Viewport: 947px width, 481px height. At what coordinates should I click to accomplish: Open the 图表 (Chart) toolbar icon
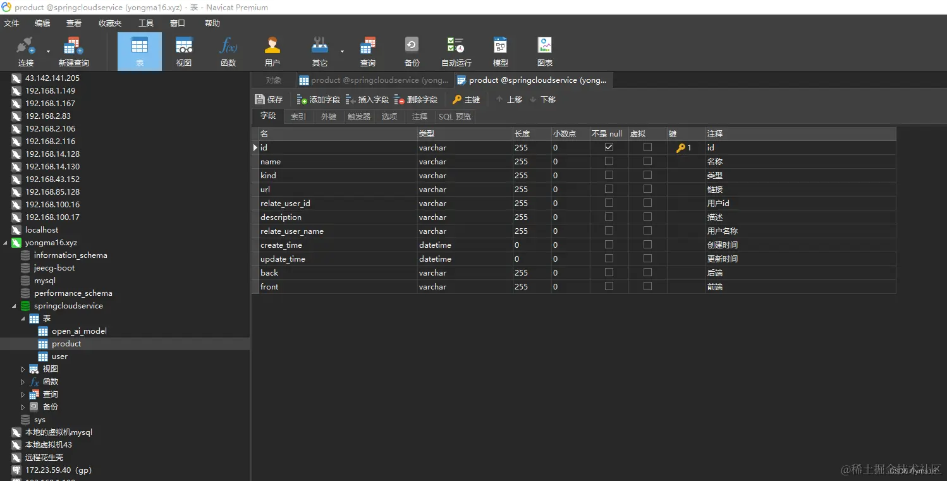544,52
